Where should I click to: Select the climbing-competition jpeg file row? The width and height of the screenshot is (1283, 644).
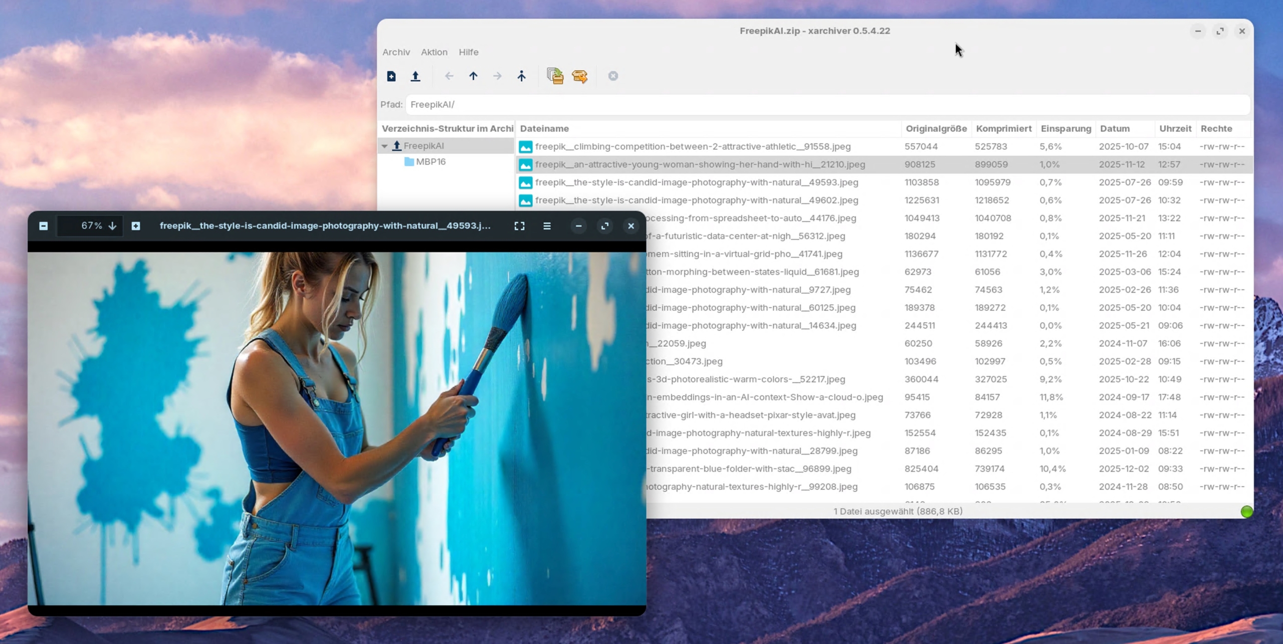coord(692,147)
